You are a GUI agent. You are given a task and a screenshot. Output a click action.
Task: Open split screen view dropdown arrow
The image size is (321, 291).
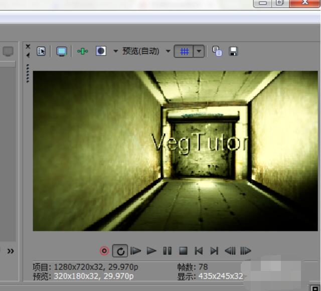(x=116, y=51)
